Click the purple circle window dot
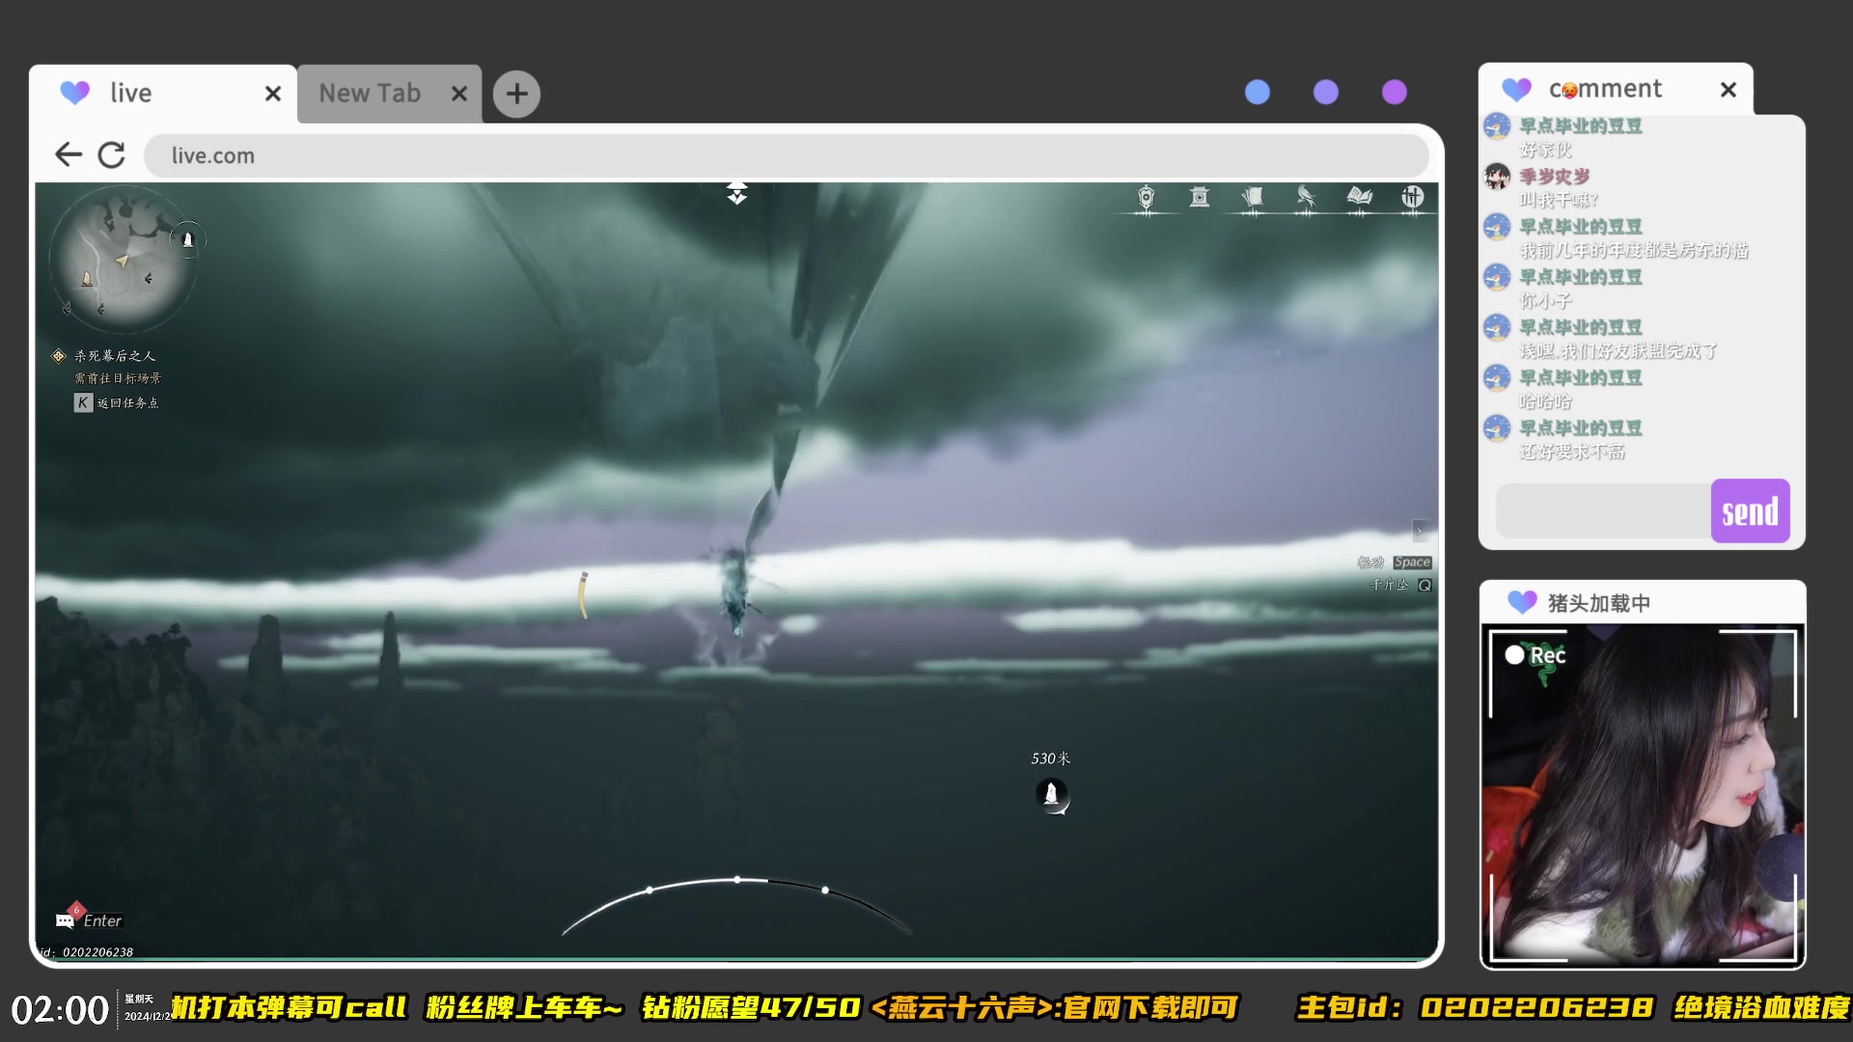The width and height of the screenshot is (1853, 1042). (x=1395, y=92)
